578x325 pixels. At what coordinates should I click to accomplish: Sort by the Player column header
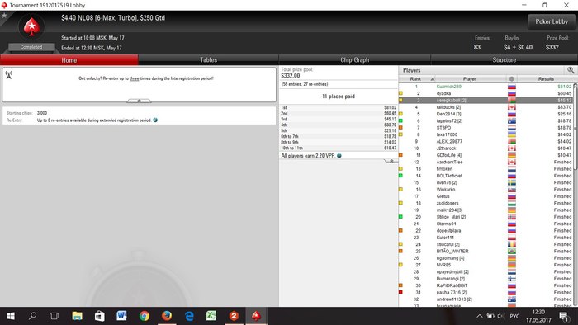coord(469,78)
